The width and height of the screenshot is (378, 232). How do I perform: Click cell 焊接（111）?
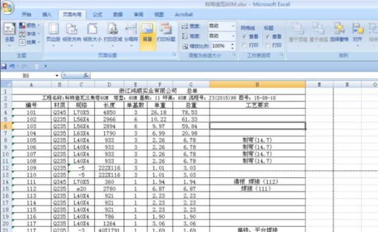coord(257,189)
